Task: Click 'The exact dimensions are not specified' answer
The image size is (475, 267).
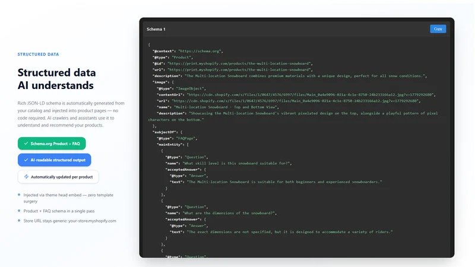Action: point(290,232)
